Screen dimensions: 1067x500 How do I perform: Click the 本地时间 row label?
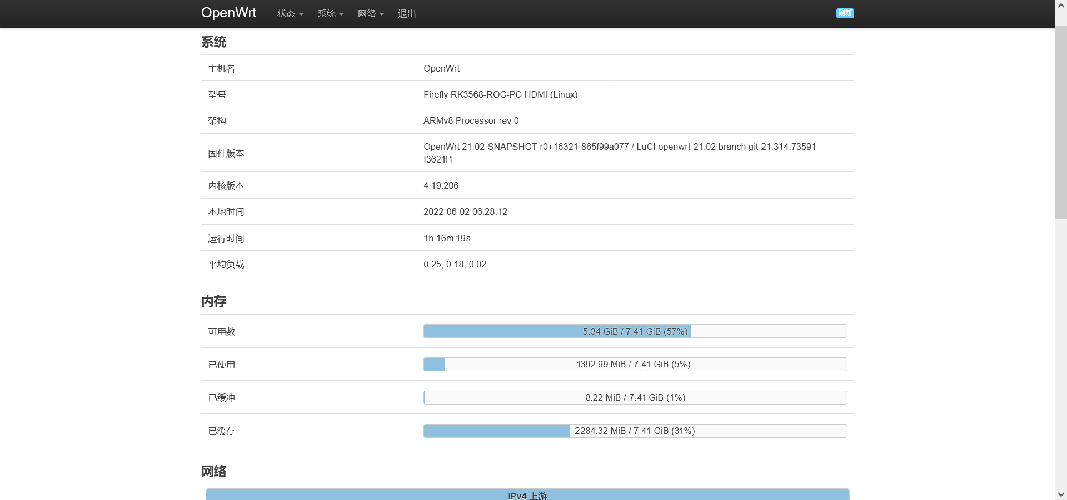pos(226,211)
